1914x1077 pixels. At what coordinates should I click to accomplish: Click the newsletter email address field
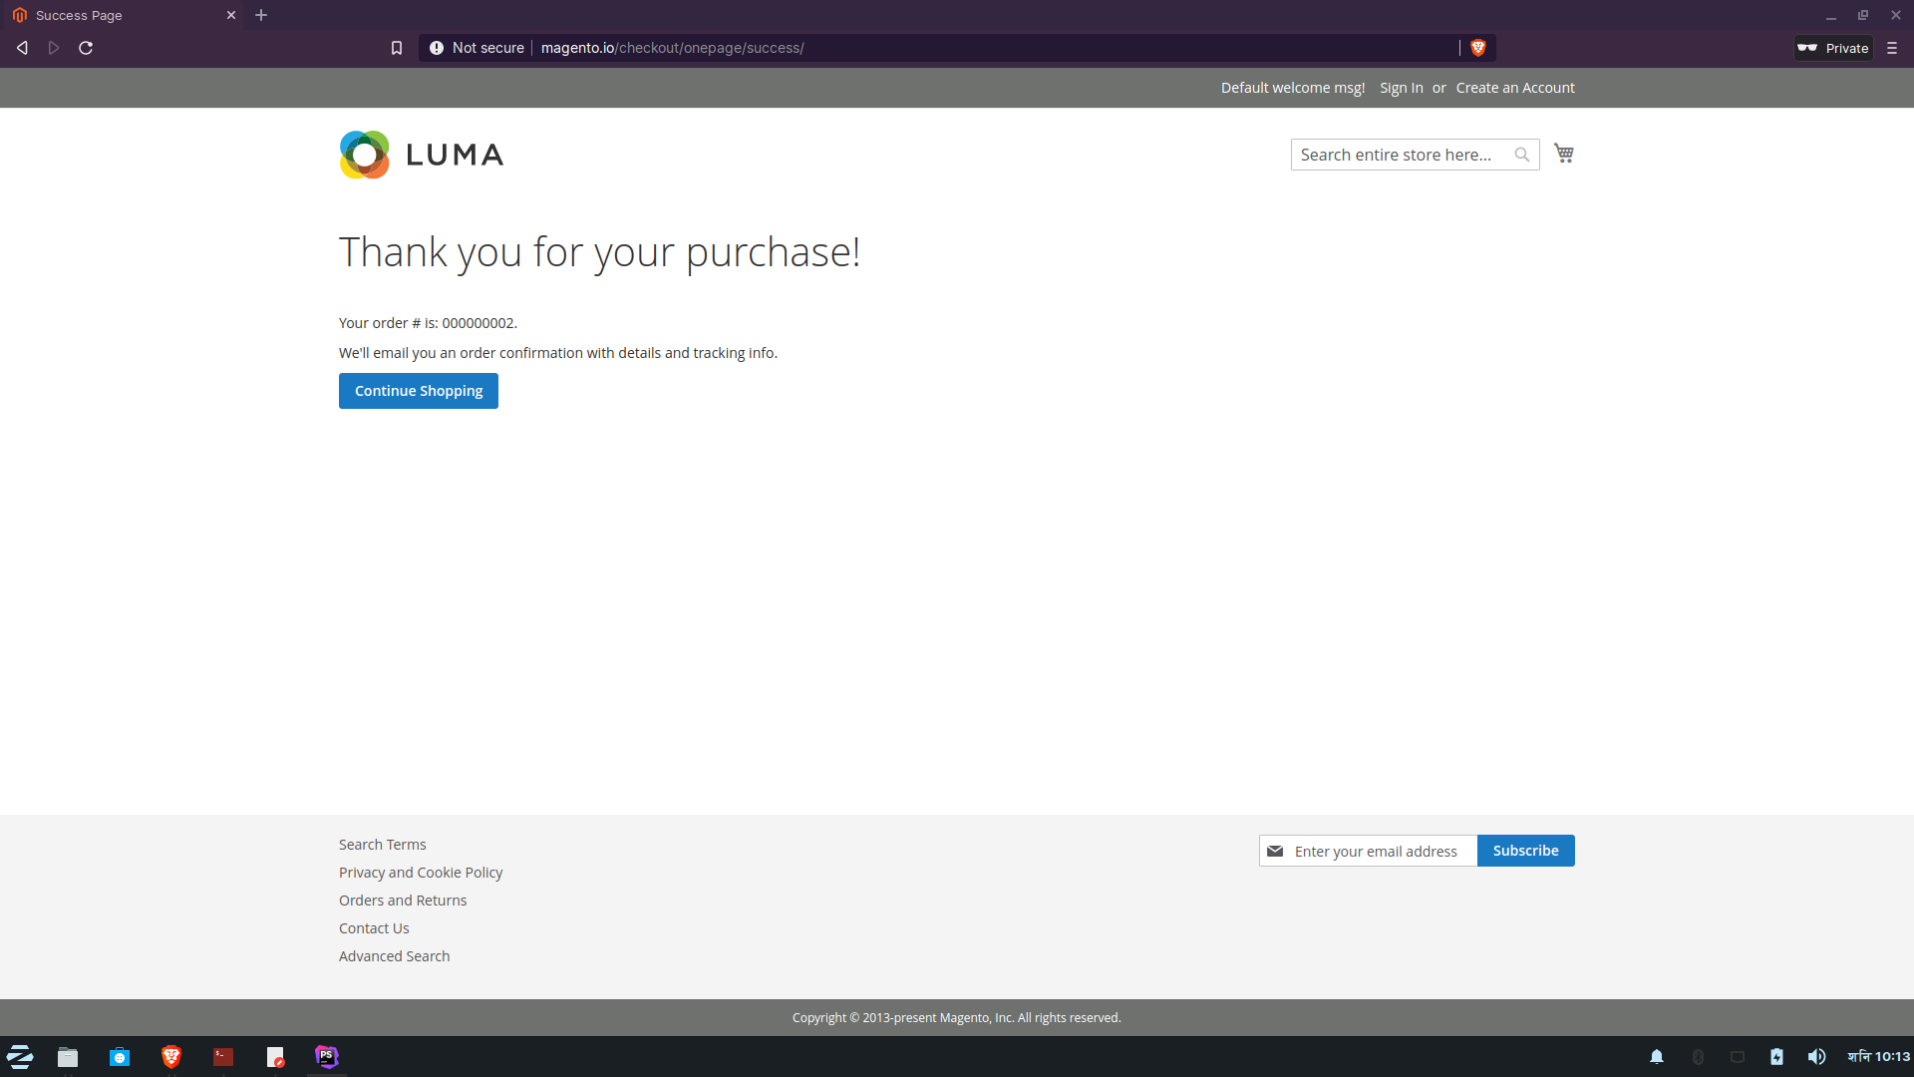pos(1381,851)
